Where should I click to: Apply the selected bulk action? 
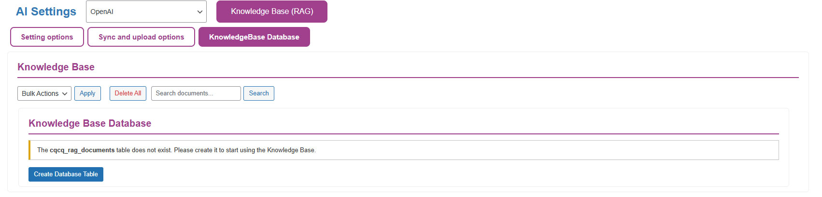coord(87,93)
